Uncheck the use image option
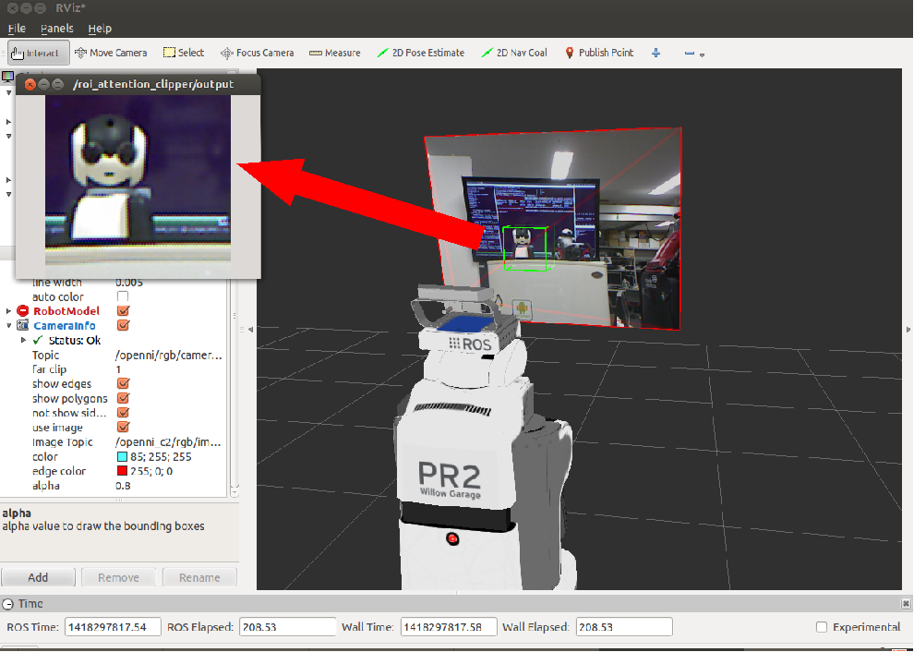 coord(123,428)
